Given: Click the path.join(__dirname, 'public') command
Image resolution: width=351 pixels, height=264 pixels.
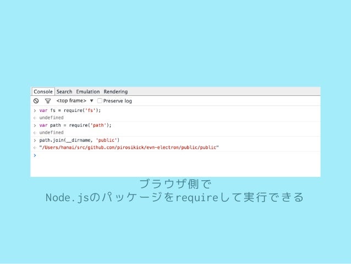Looking at the screenshot, I should click(79, 140).
